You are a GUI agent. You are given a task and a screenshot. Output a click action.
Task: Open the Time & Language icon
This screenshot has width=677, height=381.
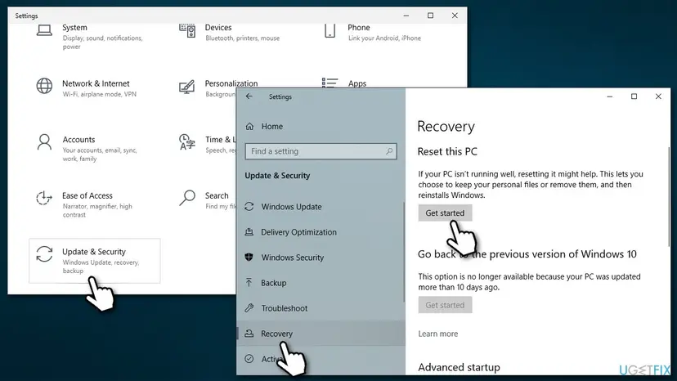pos(187,142)
